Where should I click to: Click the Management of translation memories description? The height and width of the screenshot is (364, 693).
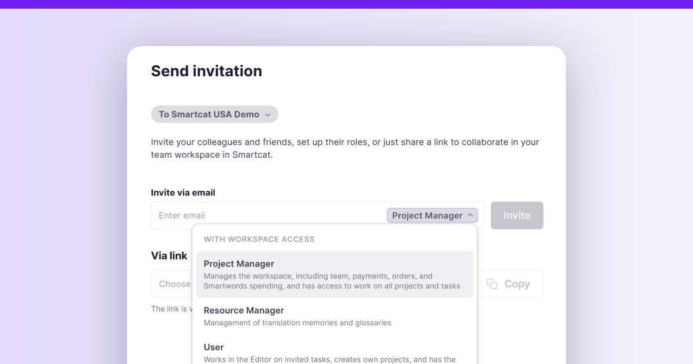point(297,322)
